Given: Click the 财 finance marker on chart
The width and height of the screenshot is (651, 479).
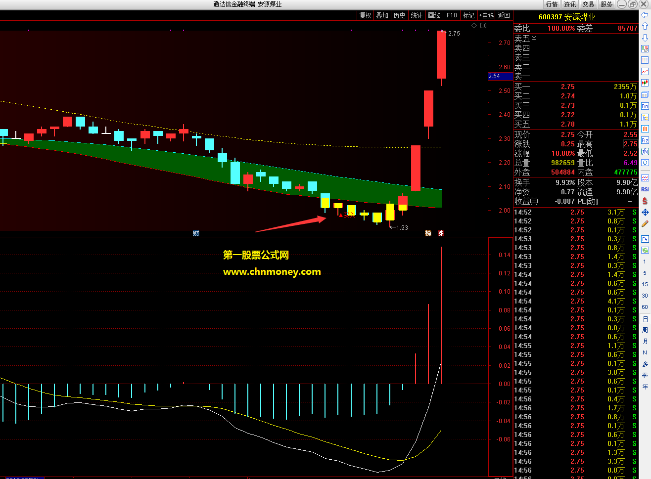Looking at the screenshot, I should (x=196, y=233).
